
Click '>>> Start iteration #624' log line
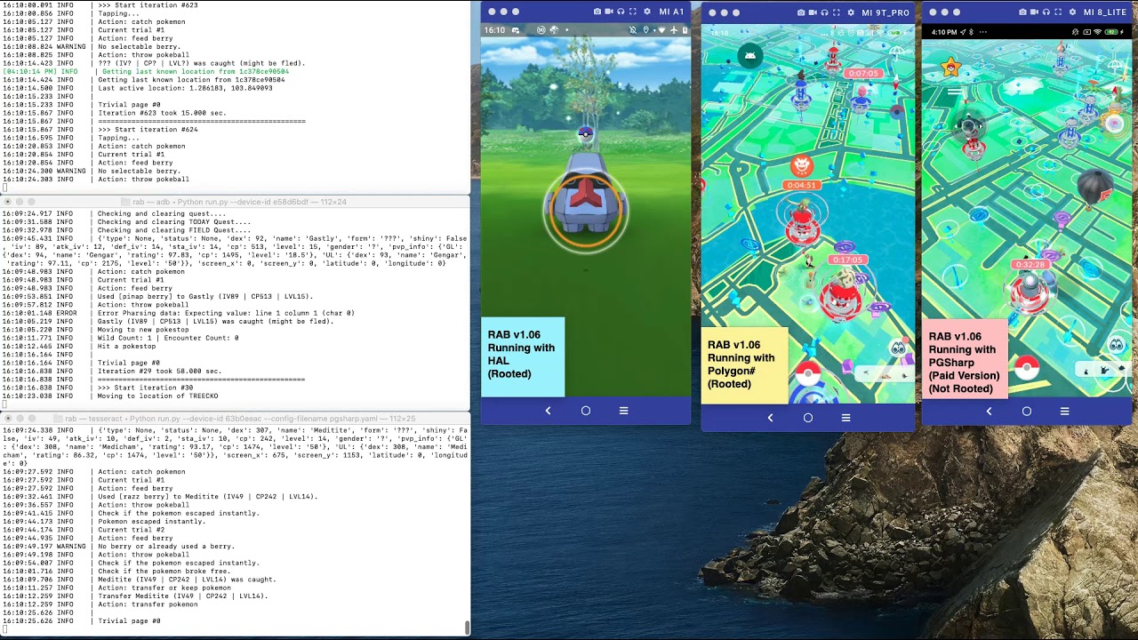(148, 129)
